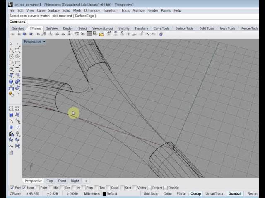Select the Boolean union spheres tool
265x198 pixels.
pyautogui.click(x=17, y=82)
